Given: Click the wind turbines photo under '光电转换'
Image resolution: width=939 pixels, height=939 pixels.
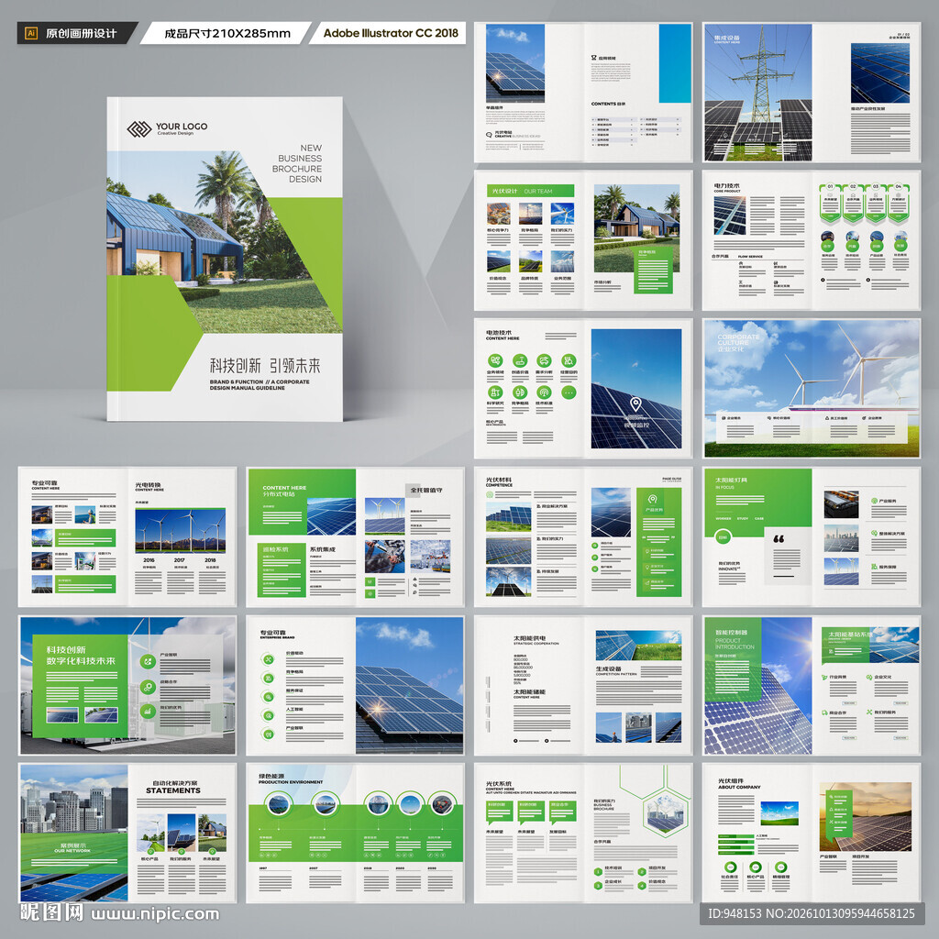Looking at the screenshot, I should click(181, 530).
